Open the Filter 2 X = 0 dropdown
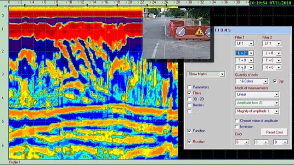 [x=272, y=67]
